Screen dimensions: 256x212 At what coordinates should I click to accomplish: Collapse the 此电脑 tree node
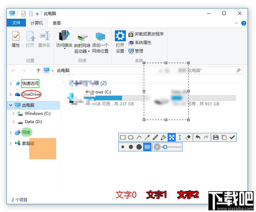click(x=11, y=105)
